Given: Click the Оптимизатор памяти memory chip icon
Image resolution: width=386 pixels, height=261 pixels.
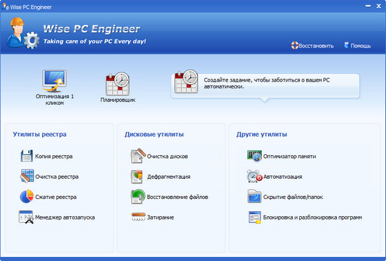Looking at the screenshot, I should coord(254,156).
